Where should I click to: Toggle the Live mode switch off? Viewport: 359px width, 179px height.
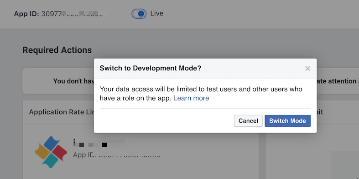click(x=139, y=14)
